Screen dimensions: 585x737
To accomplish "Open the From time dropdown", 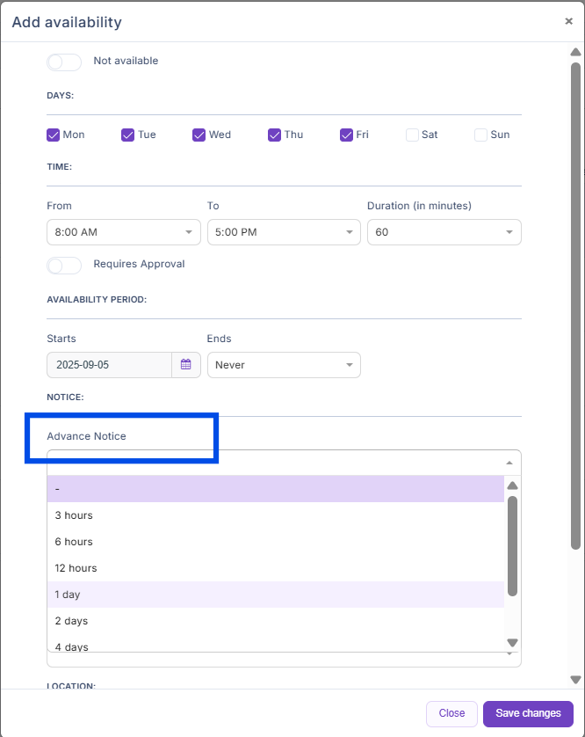I will click(x=123, y=232).
